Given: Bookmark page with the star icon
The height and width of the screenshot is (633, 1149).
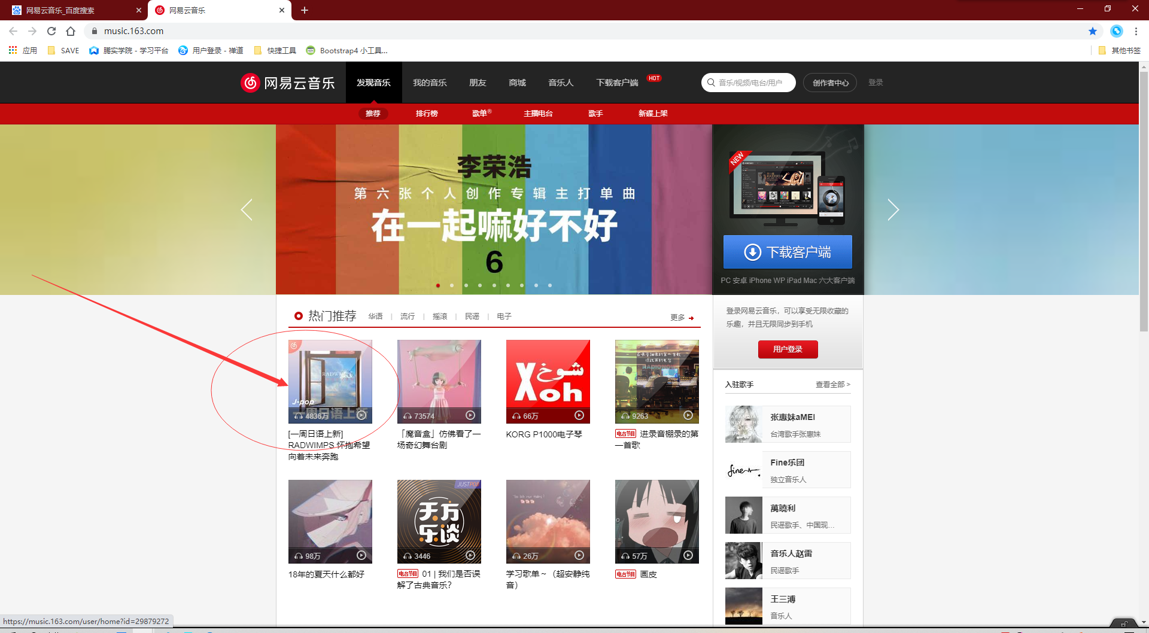Looking at the screenshot, I should pyautogui.click(x=1093, y=31).
